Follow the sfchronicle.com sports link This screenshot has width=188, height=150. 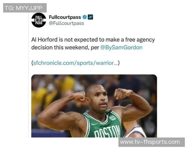[76, 63]
